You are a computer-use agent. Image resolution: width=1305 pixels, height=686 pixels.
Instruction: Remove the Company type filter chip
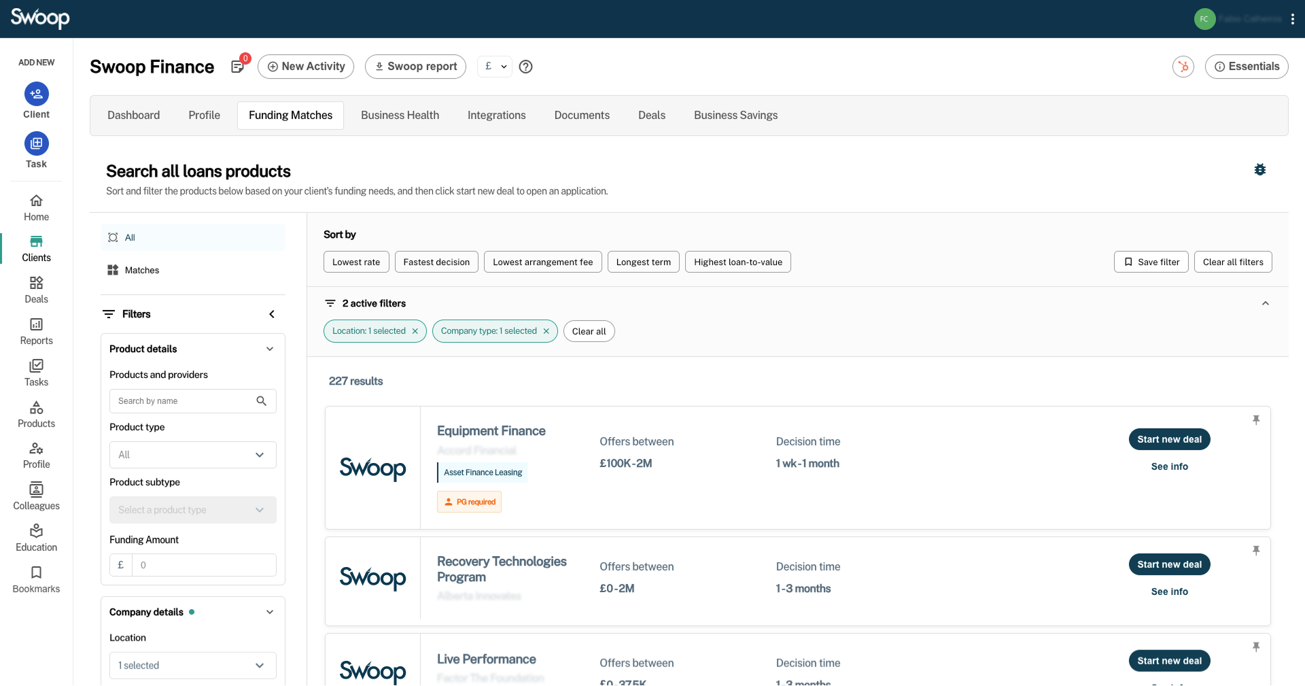[x=546, y=331]
